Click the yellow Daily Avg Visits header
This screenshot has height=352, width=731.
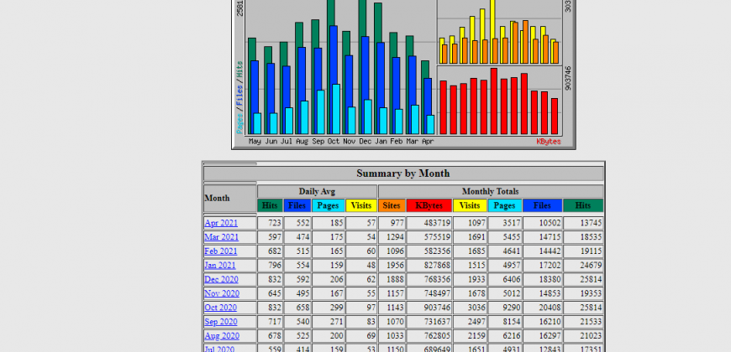coord(361,205)
